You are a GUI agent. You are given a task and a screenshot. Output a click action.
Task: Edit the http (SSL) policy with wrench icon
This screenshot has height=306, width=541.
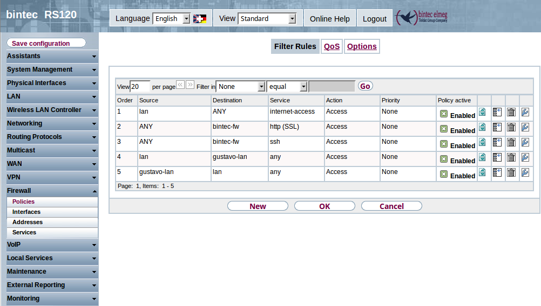pos(525,127)
